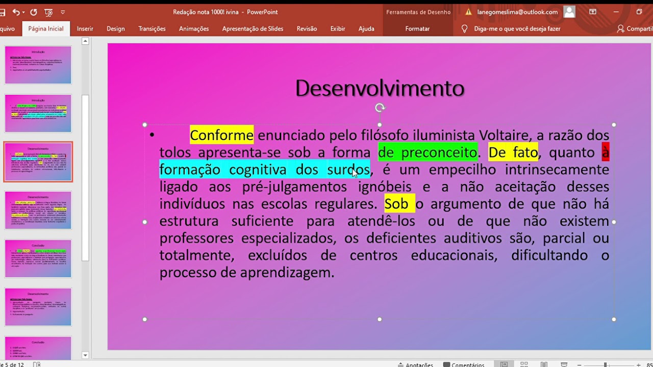Open the Animações ribbon tab
Viewport: 653px width, 367px height.
(x=194, y=29)
